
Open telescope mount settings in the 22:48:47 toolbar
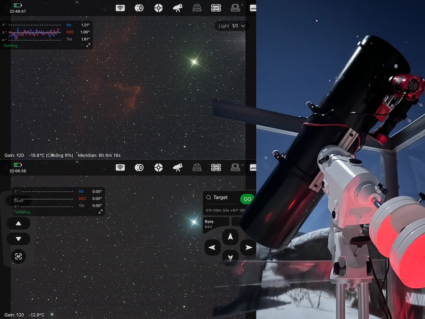click(x=178, y=8)
